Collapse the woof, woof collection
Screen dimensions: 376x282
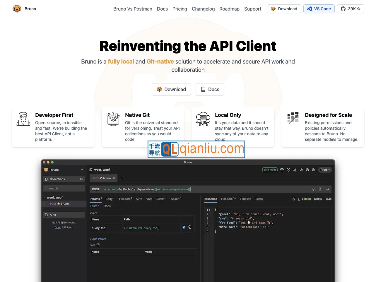pos(45,198)
